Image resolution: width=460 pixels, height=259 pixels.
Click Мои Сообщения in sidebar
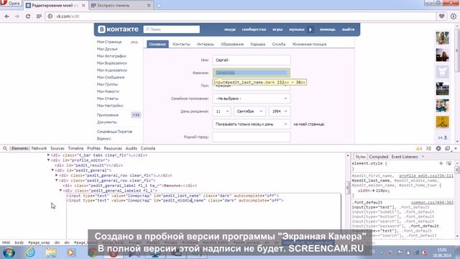111,77
